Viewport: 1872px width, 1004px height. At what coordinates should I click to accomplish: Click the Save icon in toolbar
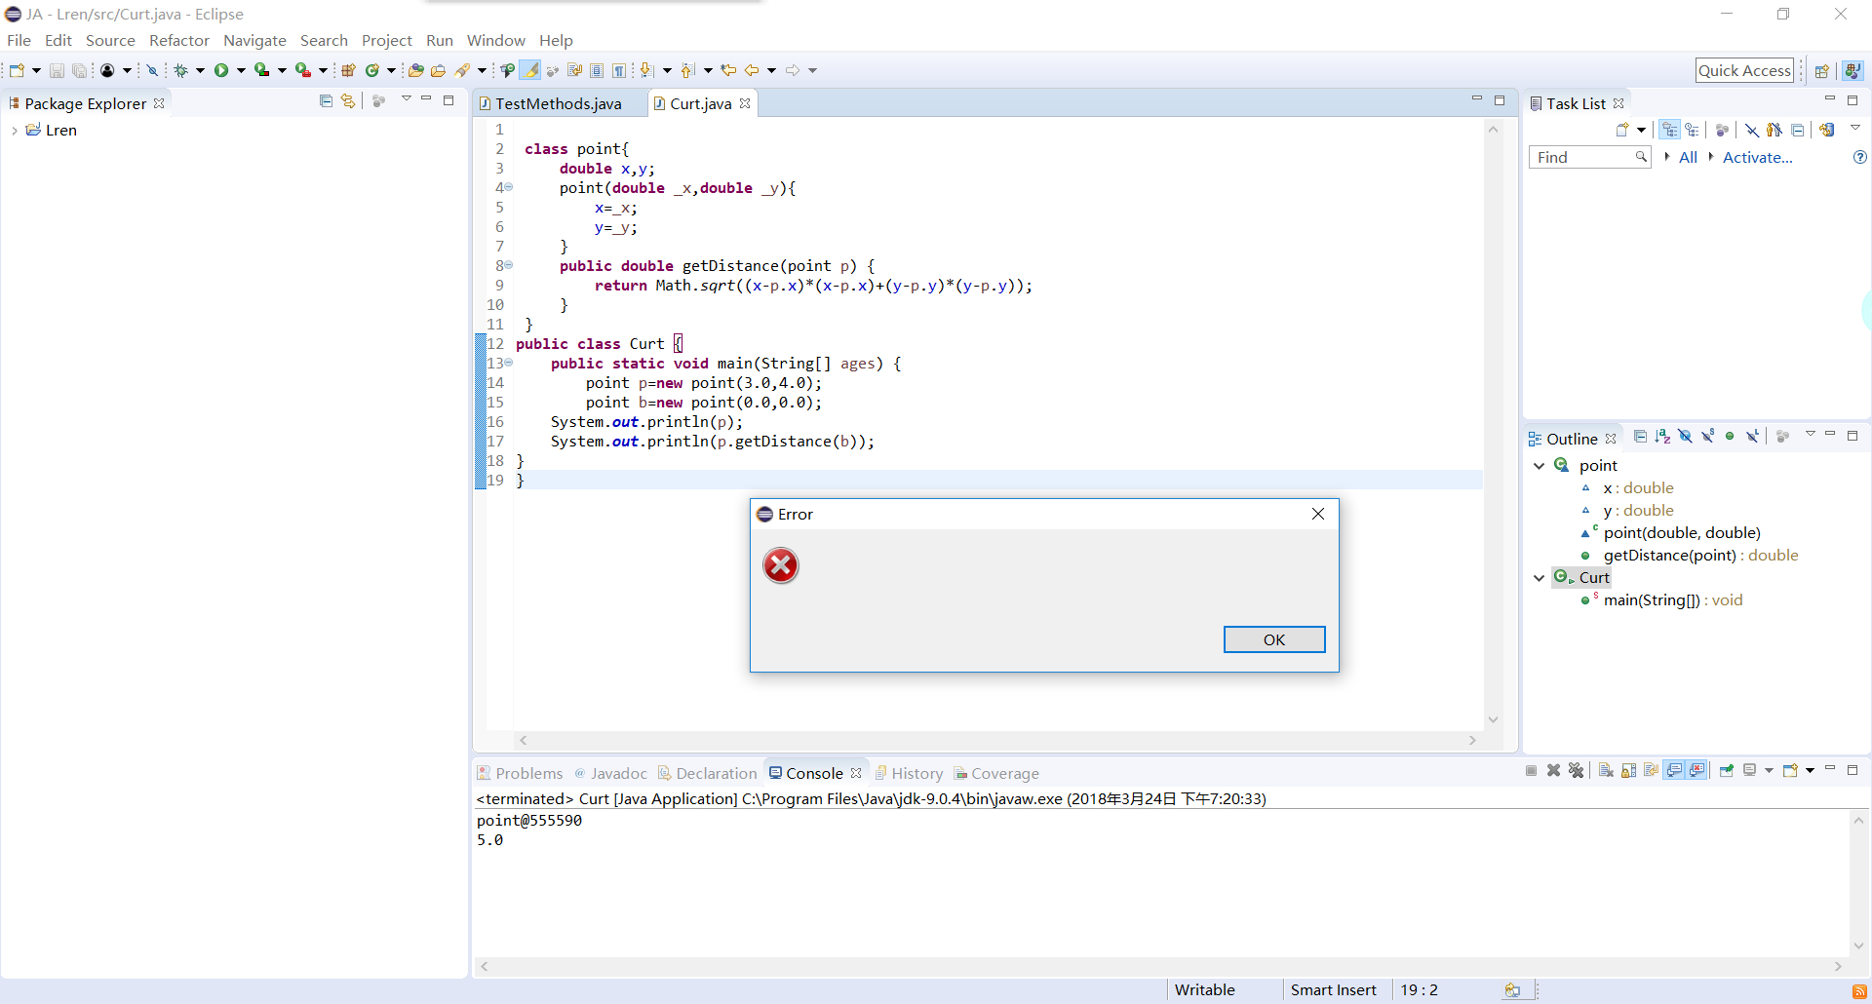tap(57, 70)
